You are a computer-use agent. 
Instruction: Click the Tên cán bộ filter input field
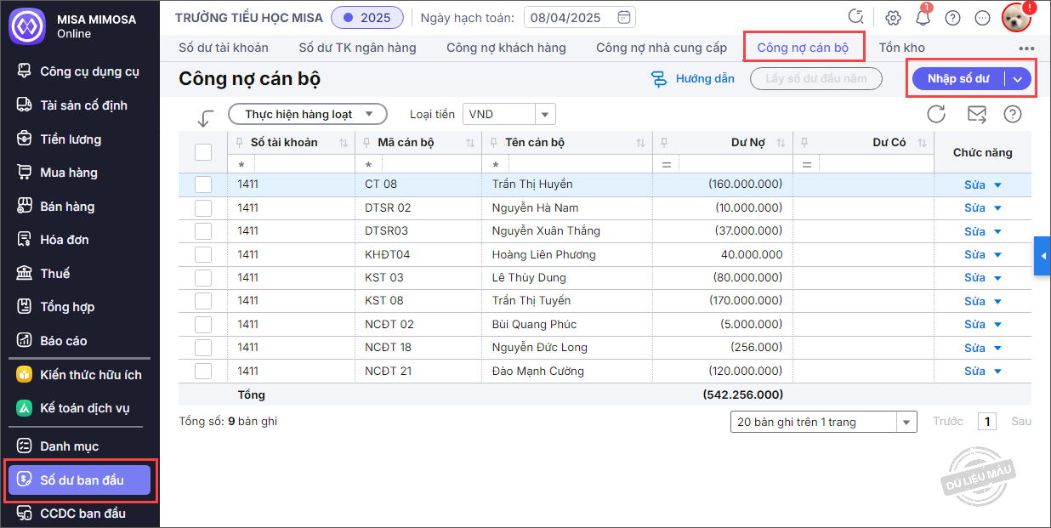(x=579, y=164)
